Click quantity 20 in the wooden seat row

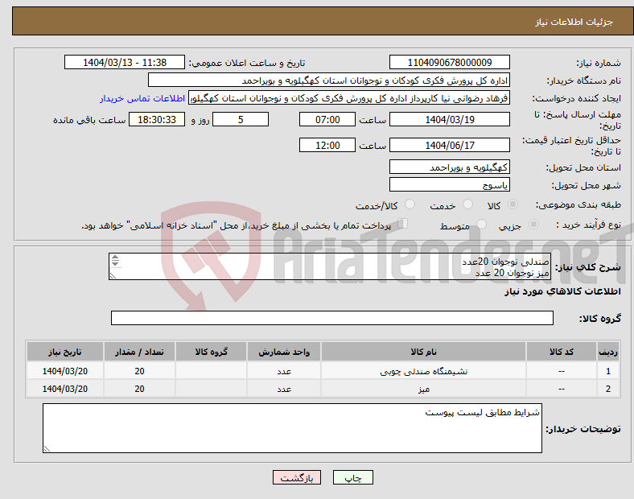(139, 371)
